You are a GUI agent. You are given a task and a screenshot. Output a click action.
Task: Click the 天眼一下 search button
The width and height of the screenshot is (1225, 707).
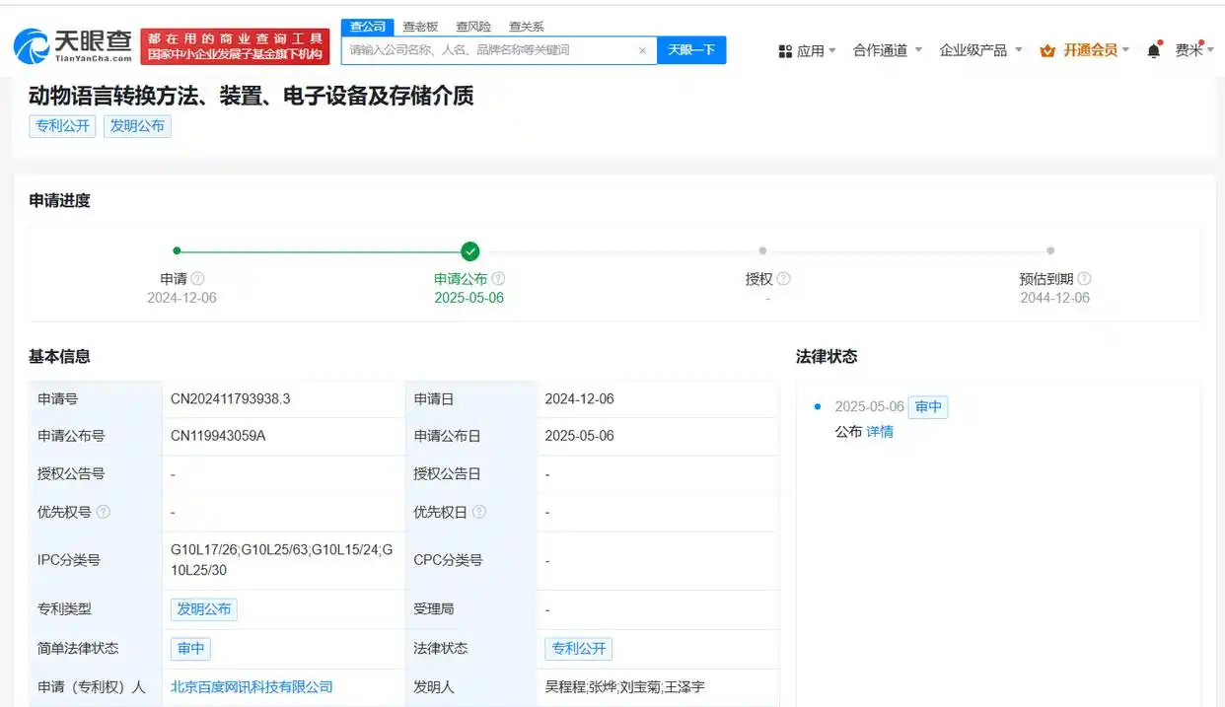pos(691,50)
